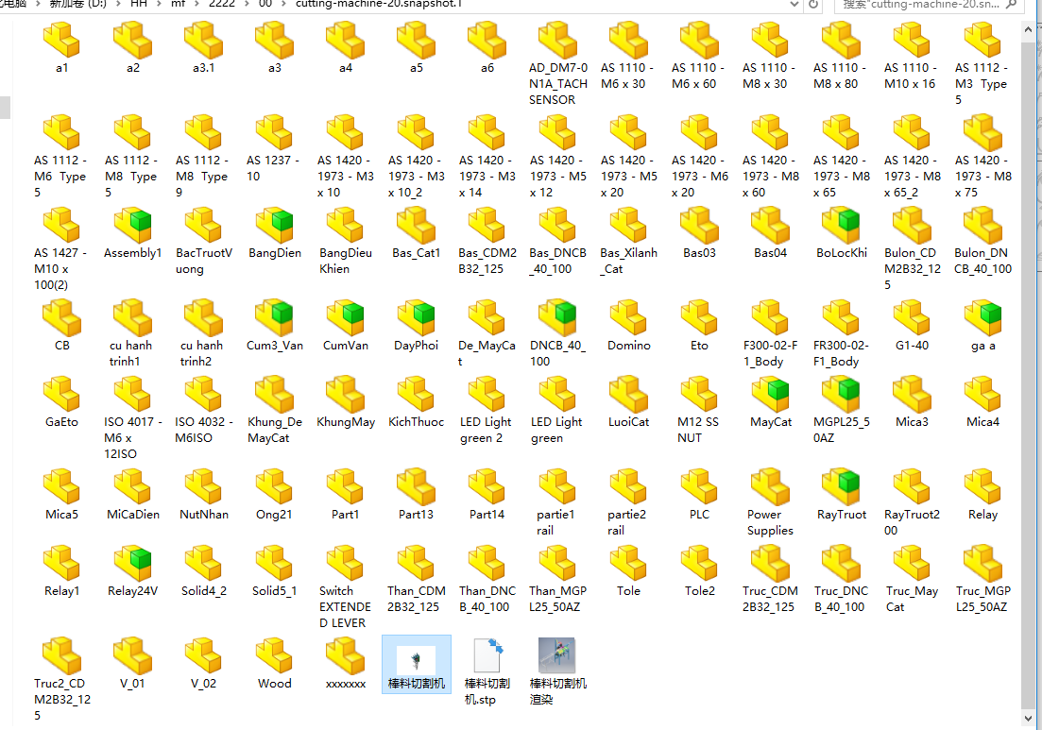Select the RayTruot assembly icon
1042x730 pixels.
[841, 485]
